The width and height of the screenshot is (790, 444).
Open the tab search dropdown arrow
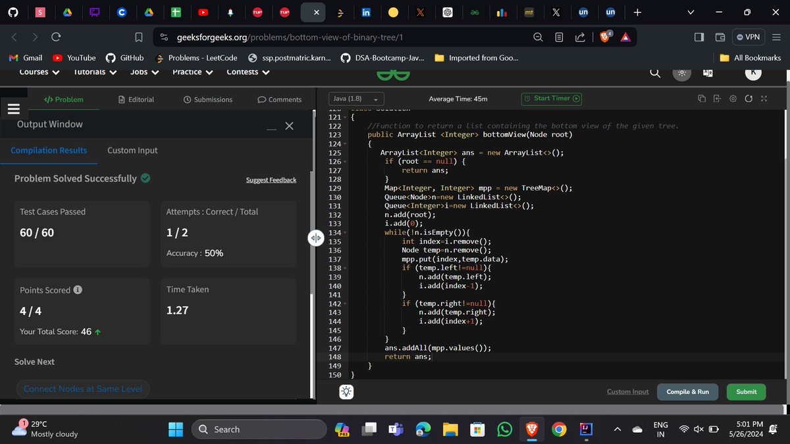(690, 12)
